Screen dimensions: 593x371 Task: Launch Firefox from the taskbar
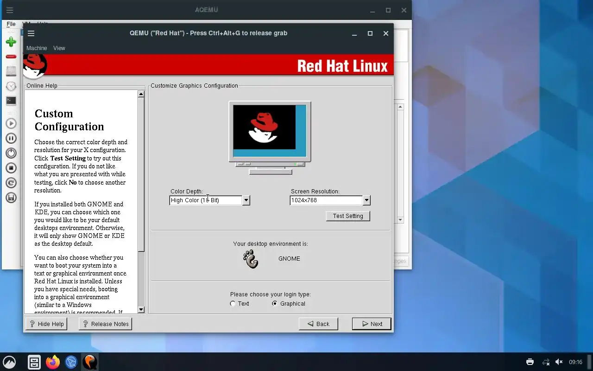tap(53, 362)
